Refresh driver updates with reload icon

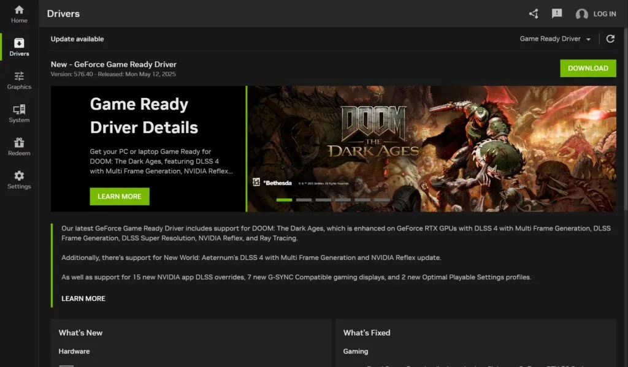610,39
